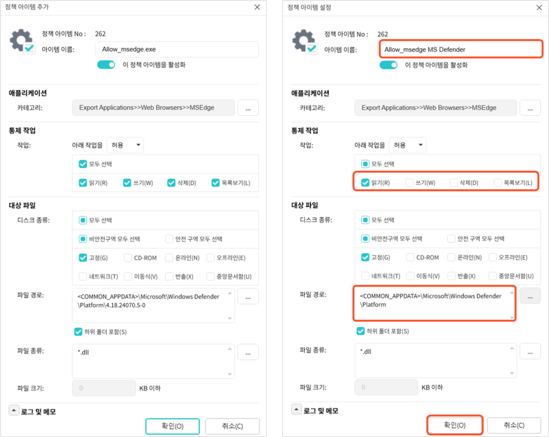
Task: Click the gear icon in the right dialog
Action: pyautogui.click(x=305, y=41)
